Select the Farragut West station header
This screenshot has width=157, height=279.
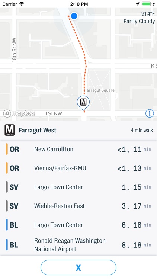(78, 130)
